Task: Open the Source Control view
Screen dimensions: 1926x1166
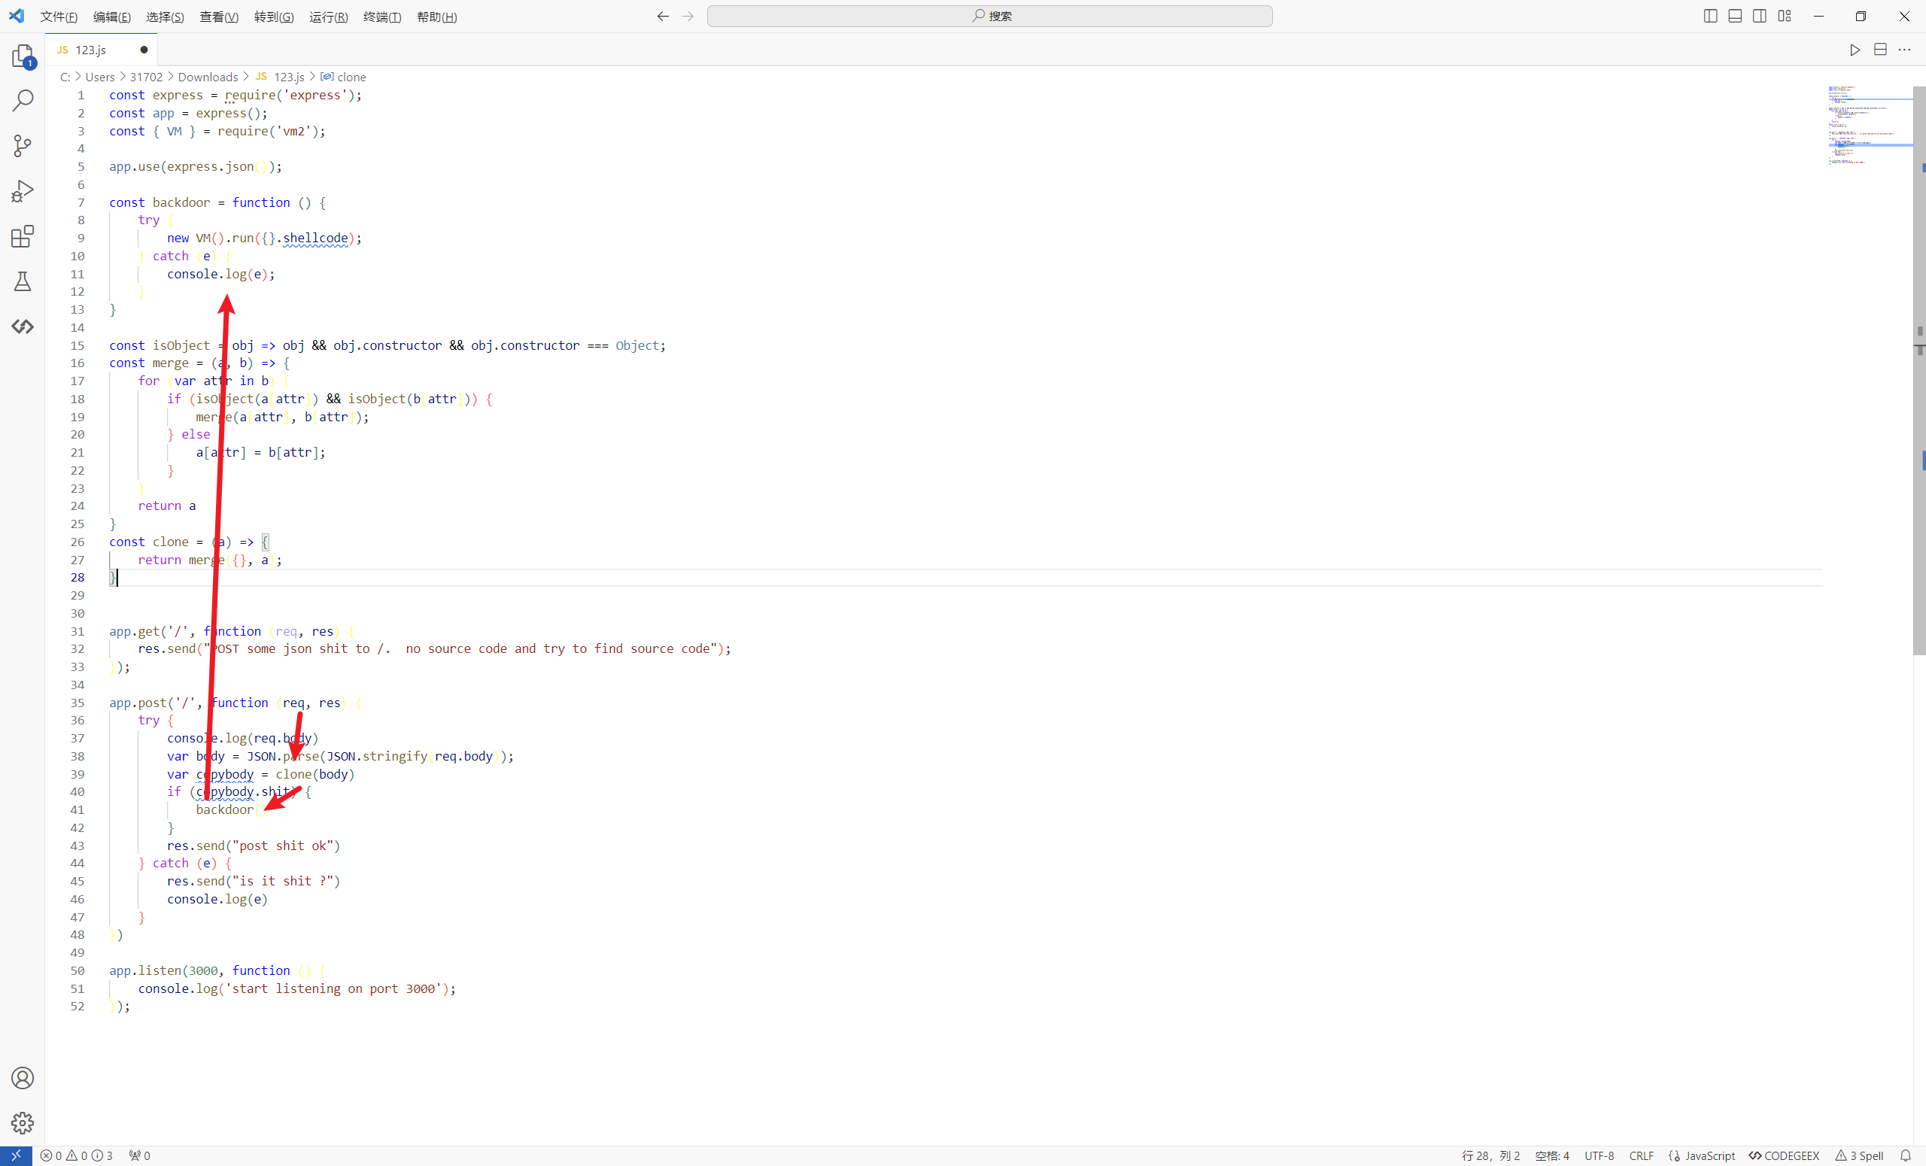Action: tap(23, 145)
